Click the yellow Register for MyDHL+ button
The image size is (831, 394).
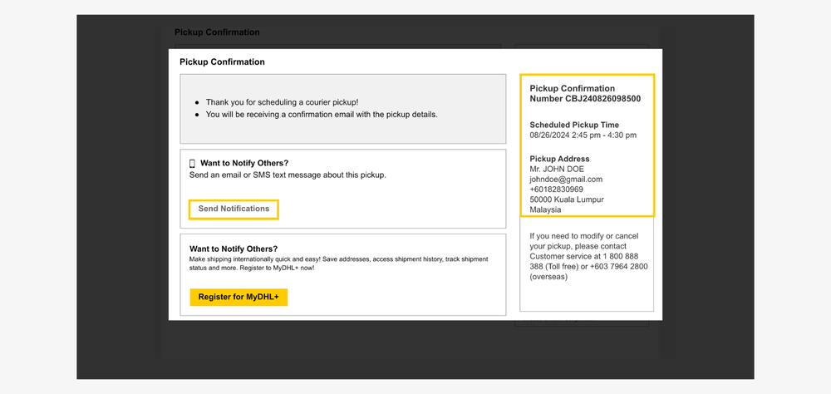(x=238, y=297)
